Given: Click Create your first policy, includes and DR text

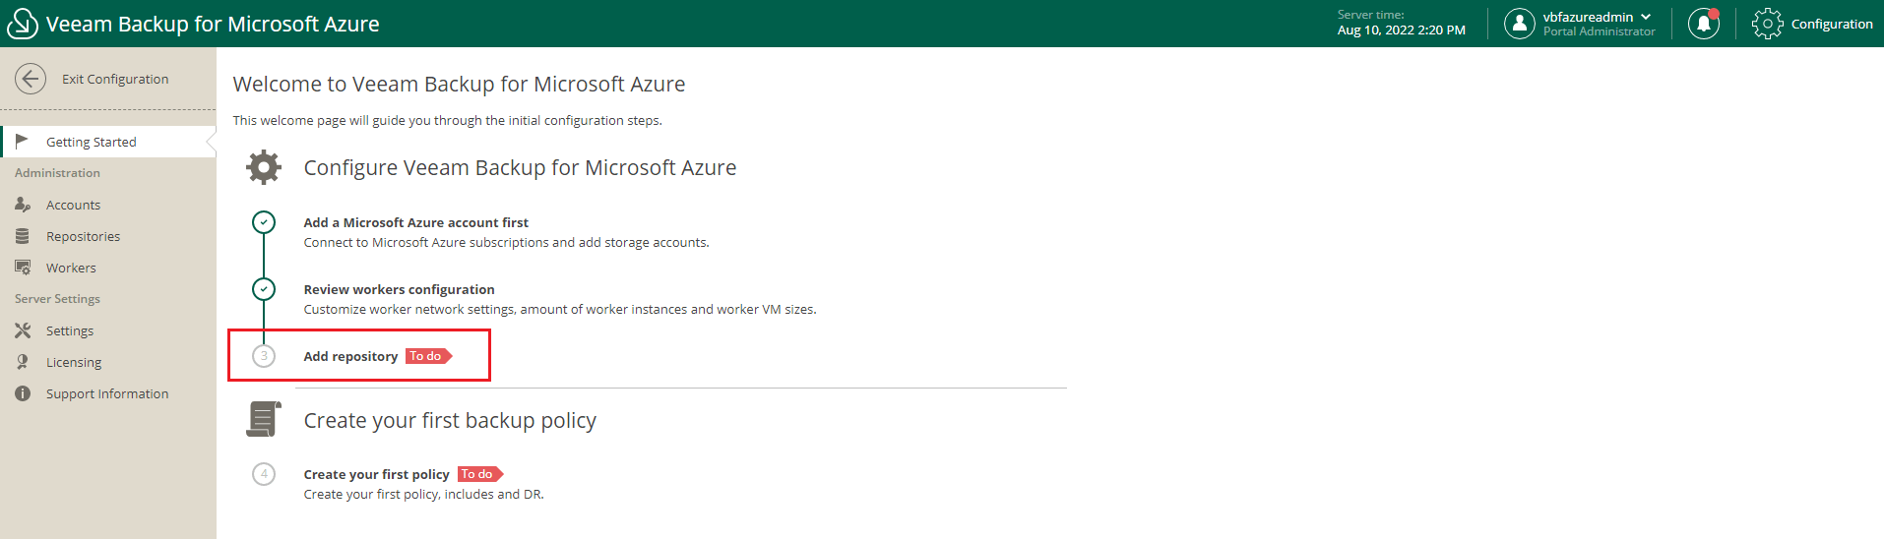Looking at the screenshot, I should [423, 494].
